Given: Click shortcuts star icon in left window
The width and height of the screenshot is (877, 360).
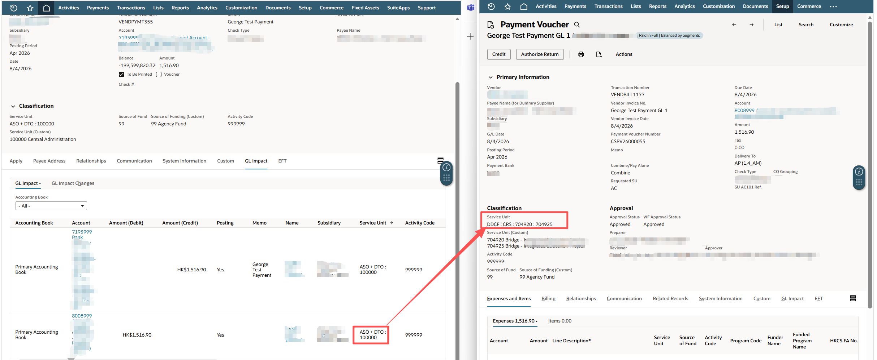Looking at the screenshot, I should (30, 8).
